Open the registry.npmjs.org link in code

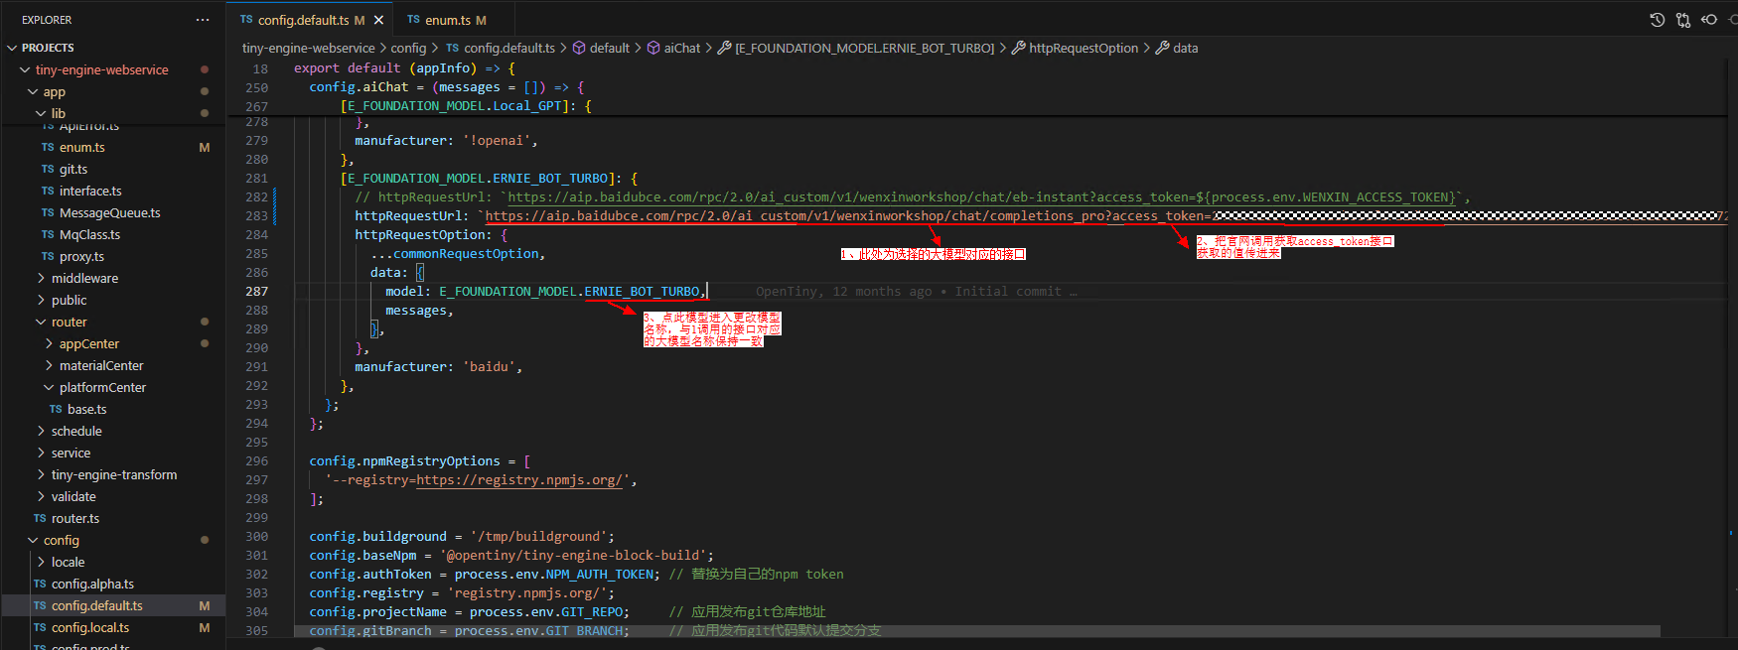[x=518, y=480]
